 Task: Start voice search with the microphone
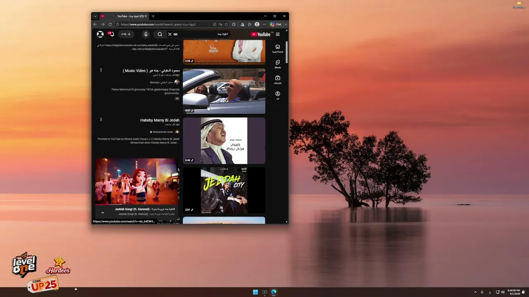(145, 34)
